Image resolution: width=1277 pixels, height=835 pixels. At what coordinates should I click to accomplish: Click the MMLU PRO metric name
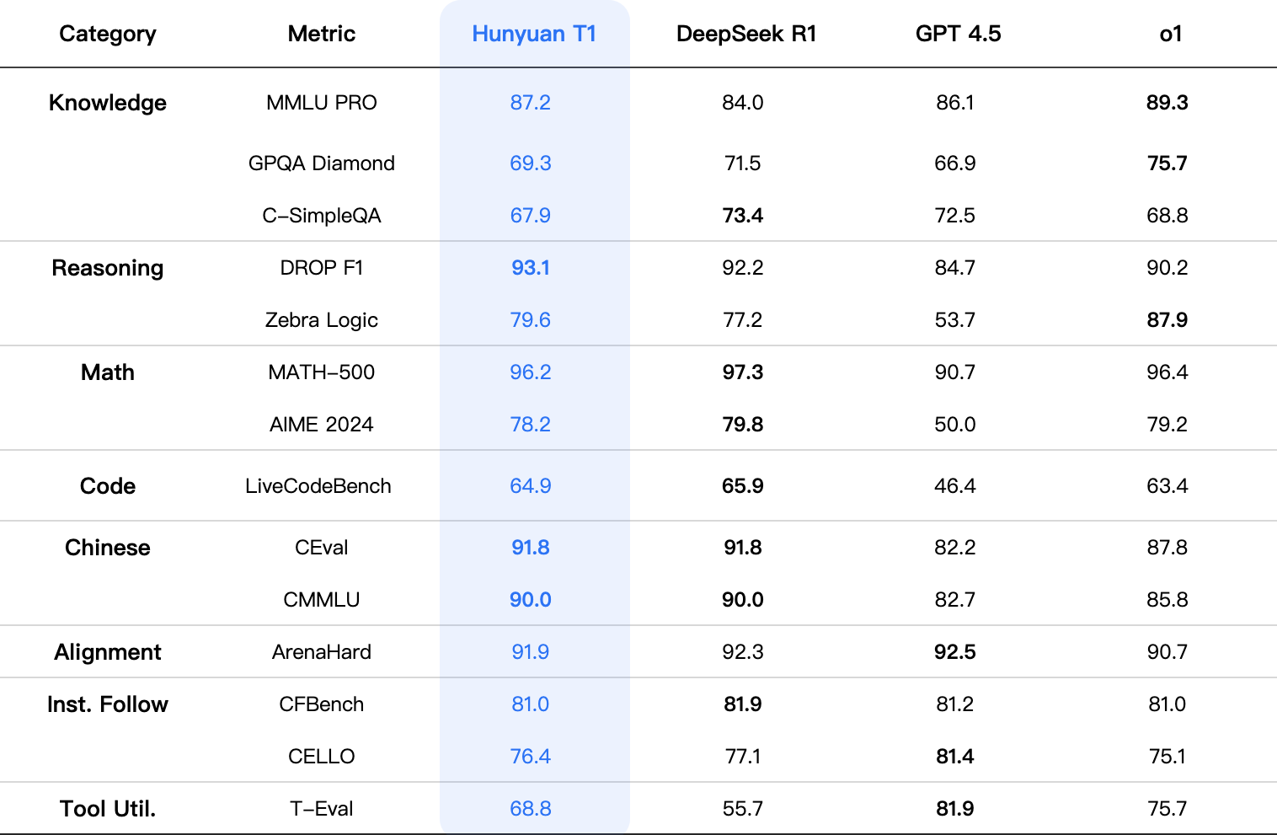[322, 103]
